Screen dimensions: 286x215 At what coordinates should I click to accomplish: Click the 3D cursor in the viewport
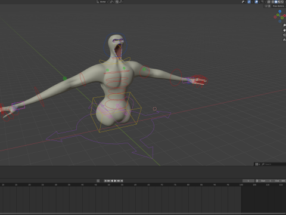tap(155, 109)
